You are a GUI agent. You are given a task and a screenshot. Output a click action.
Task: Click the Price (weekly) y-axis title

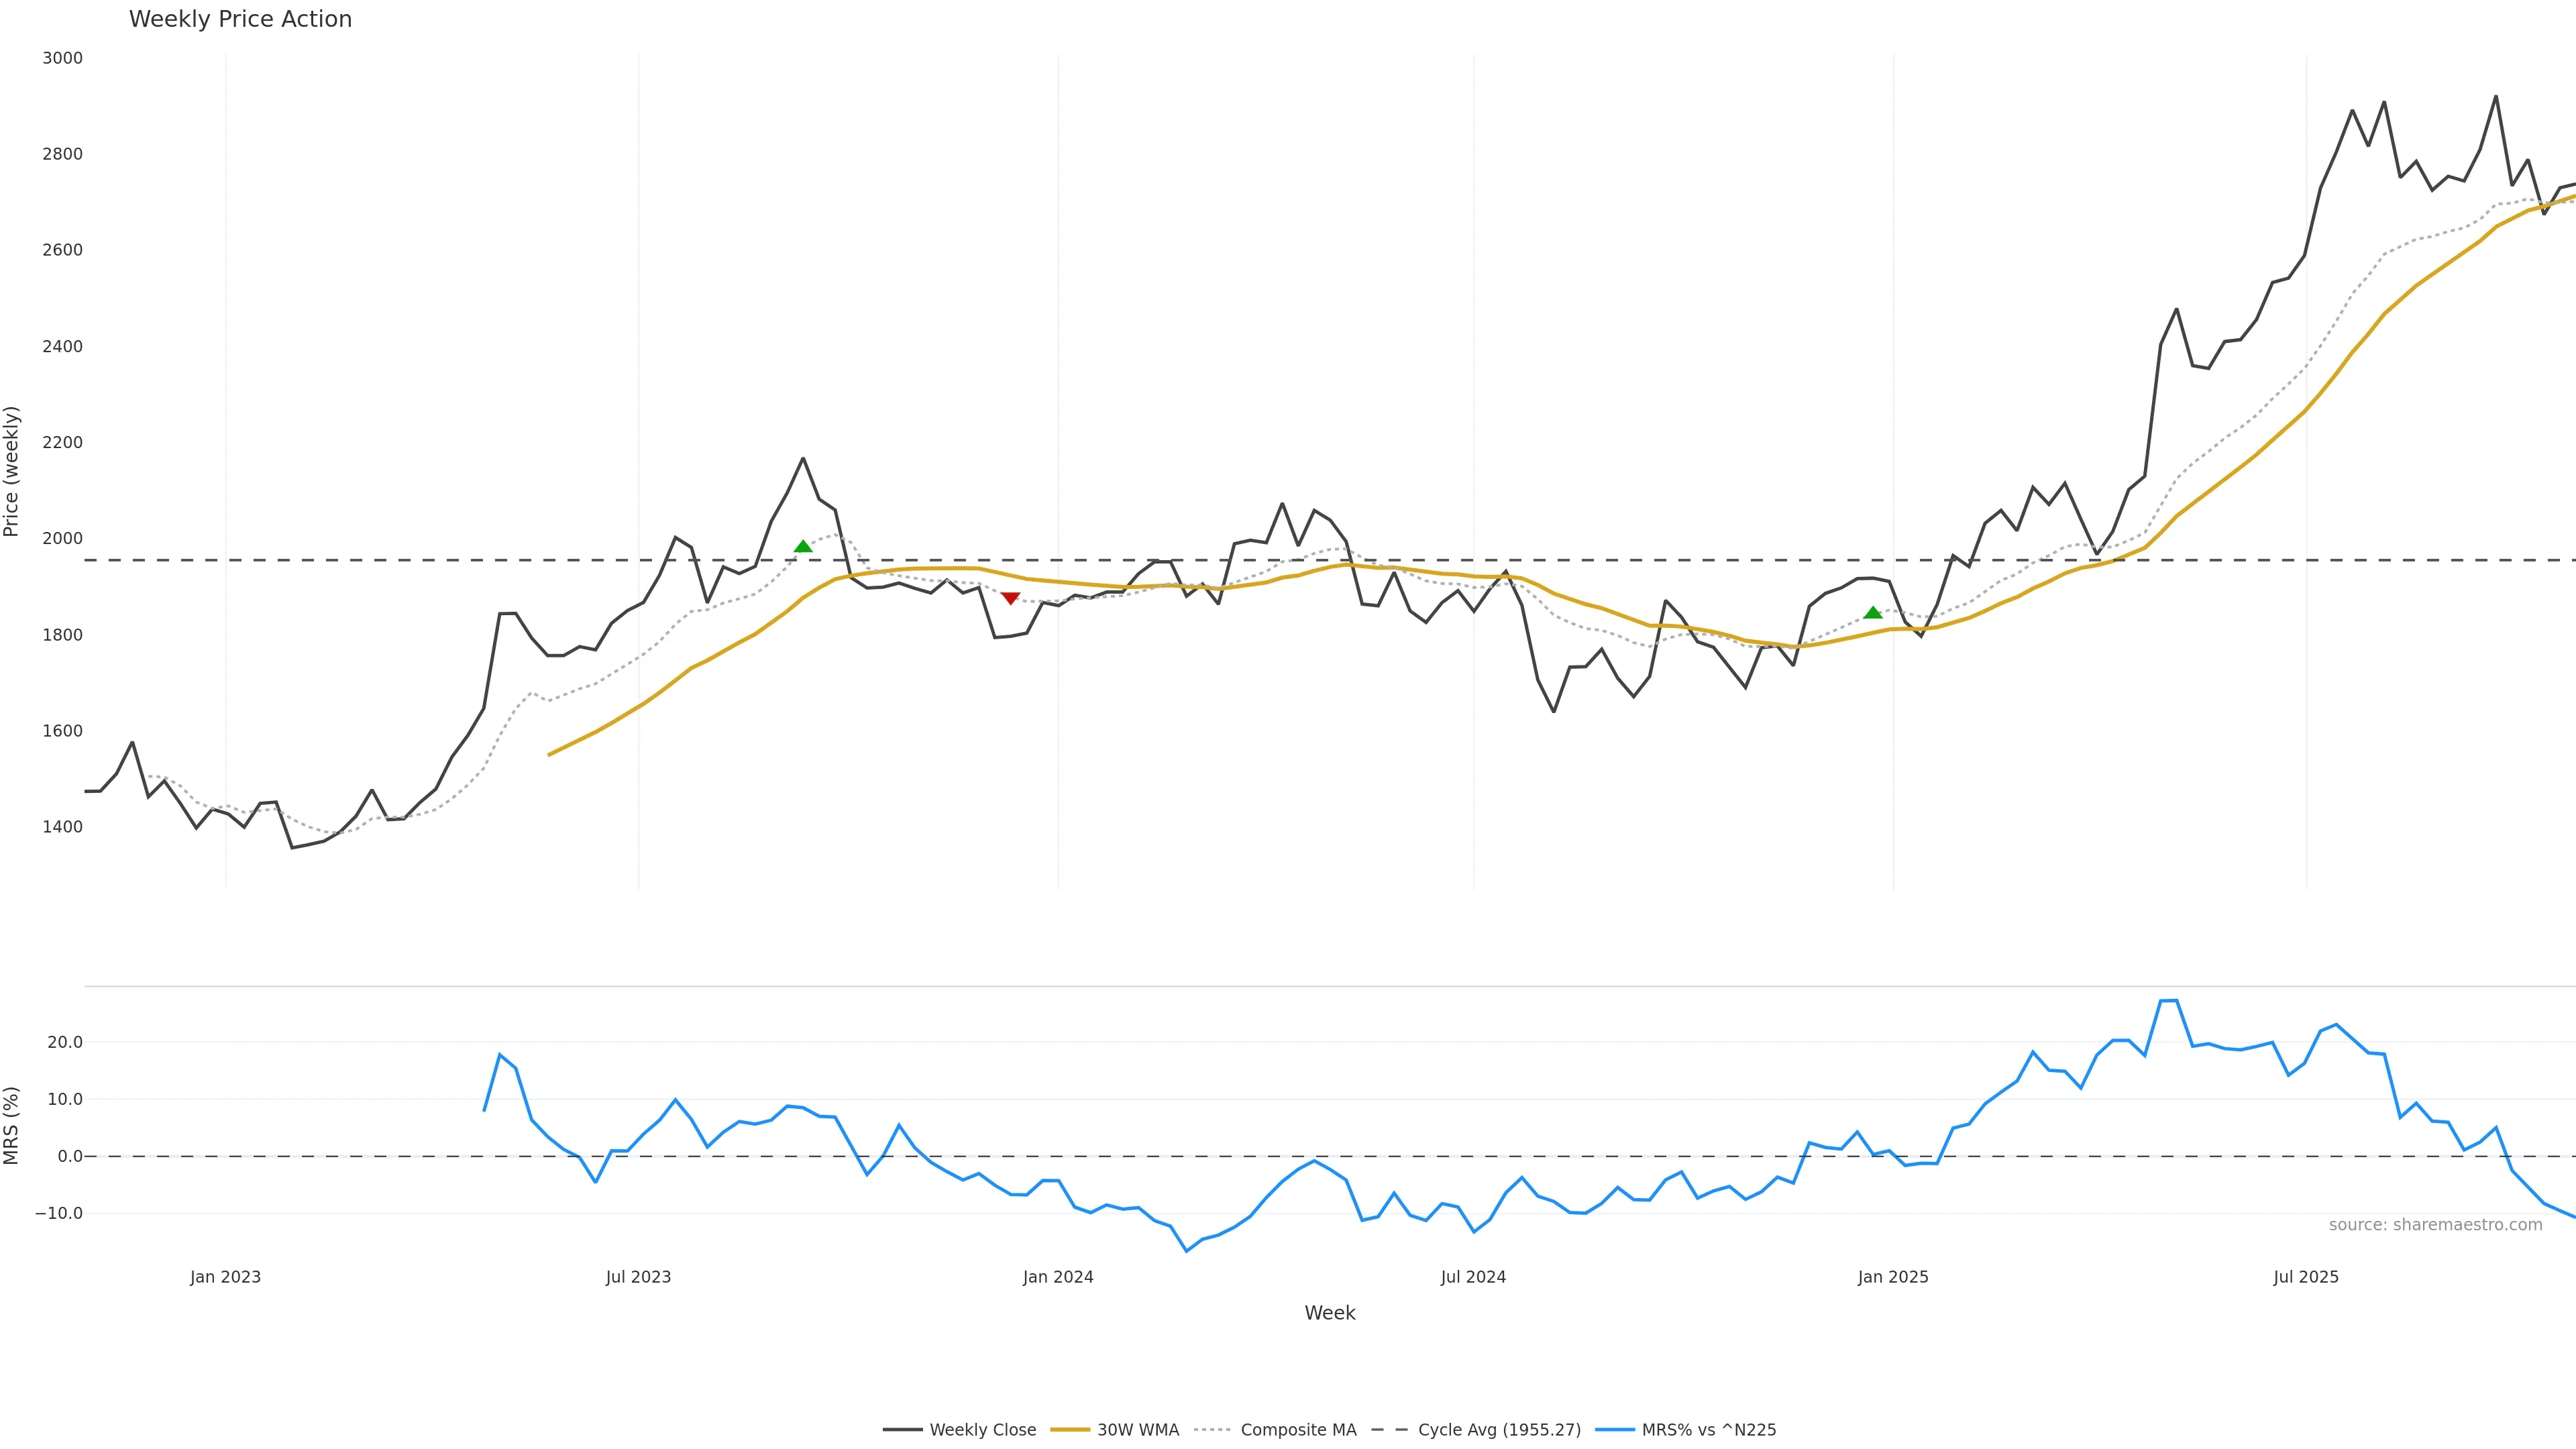click(x=12, y=471)
